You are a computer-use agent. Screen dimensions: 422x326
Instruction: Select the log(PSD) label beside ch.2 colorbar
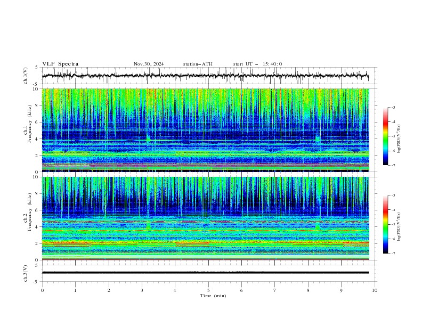coord(399,227)
